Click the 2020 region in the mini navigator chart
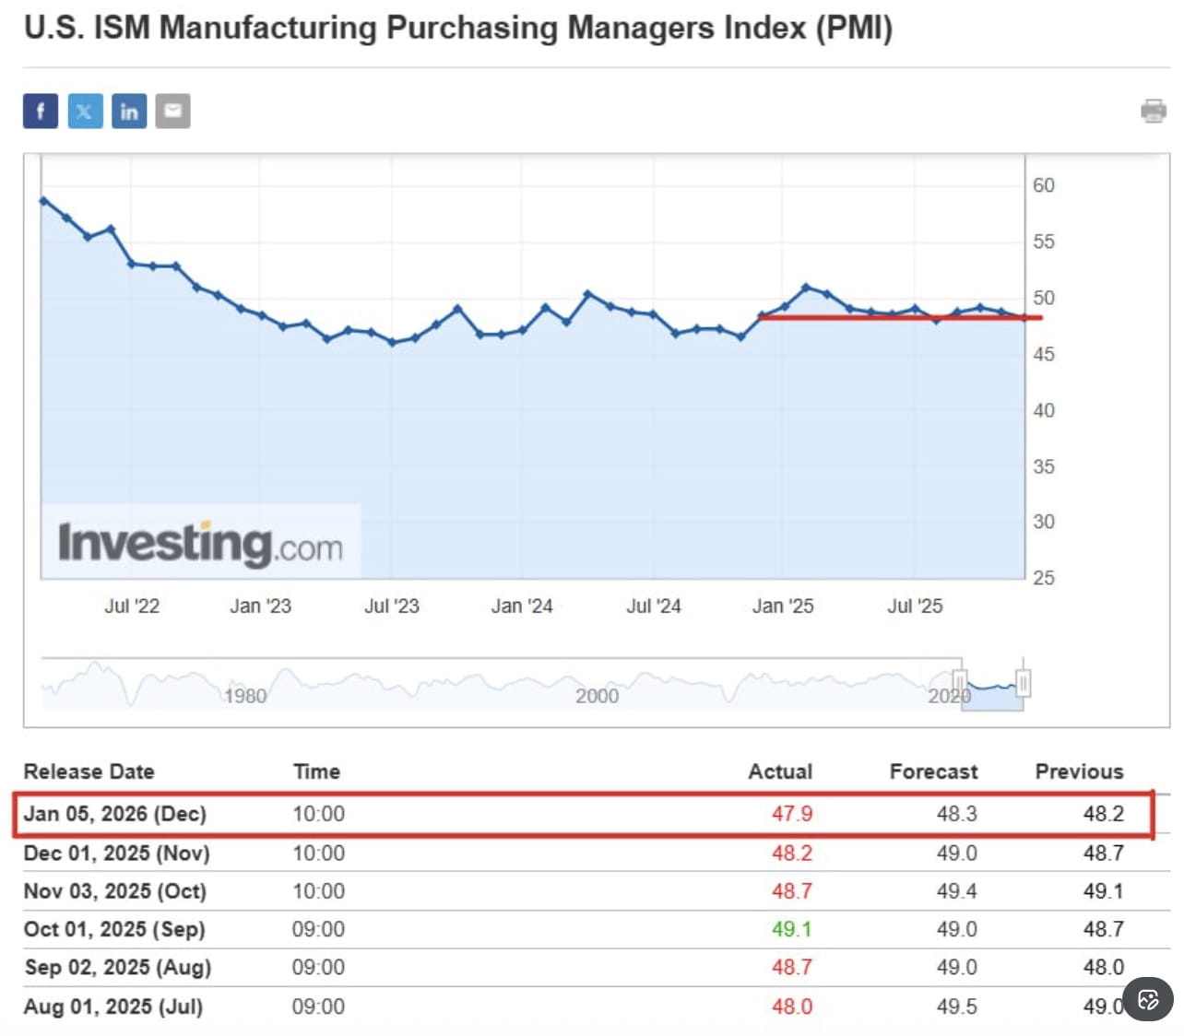The image size is (1184, 1036). pyautogui.click(x=948, y=696)
